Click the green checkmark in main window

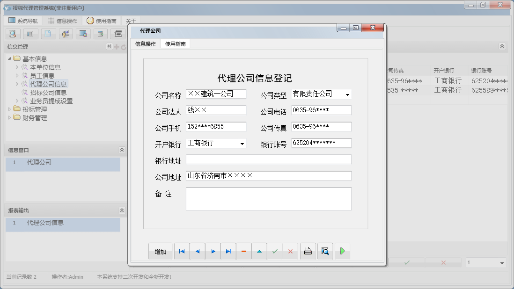click(407, 262)
